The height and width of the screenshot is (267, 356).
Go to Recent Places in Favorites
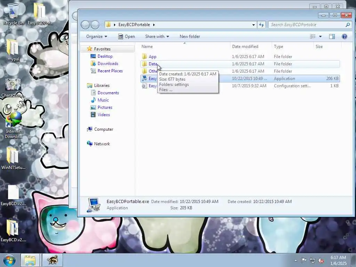point(110,71)
